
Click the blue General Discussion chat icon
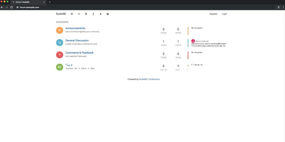point(60,42)
